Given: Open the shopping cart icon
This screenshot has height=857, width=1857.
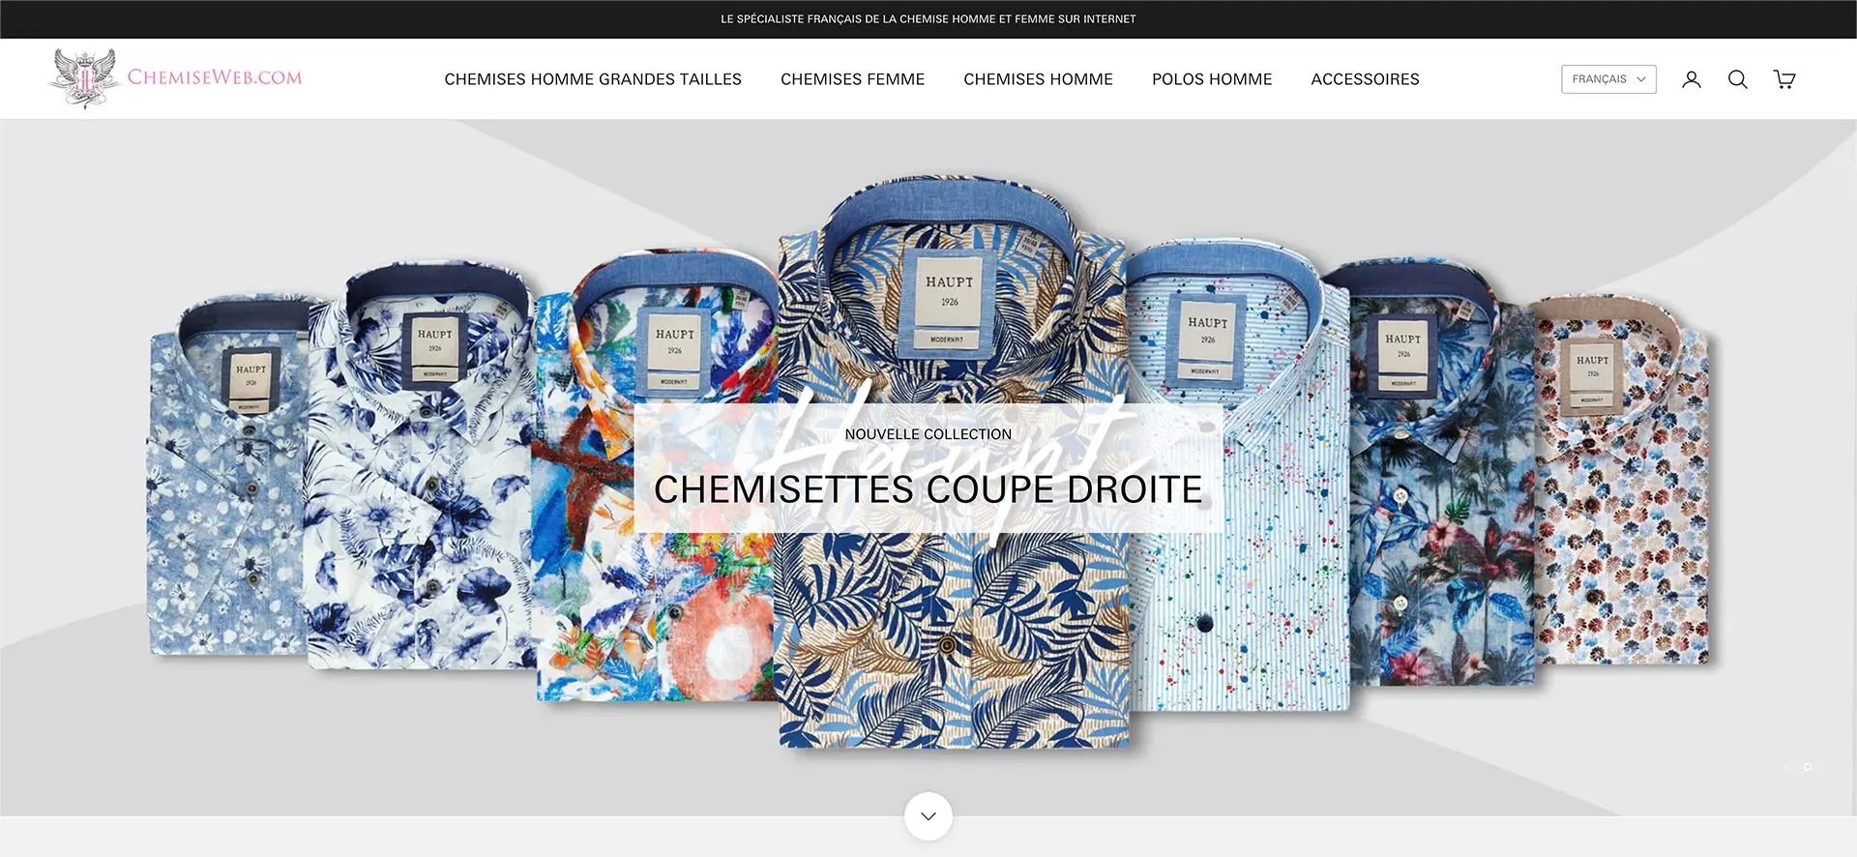Looking at the screenshot, I should [x=1784, y=79].
